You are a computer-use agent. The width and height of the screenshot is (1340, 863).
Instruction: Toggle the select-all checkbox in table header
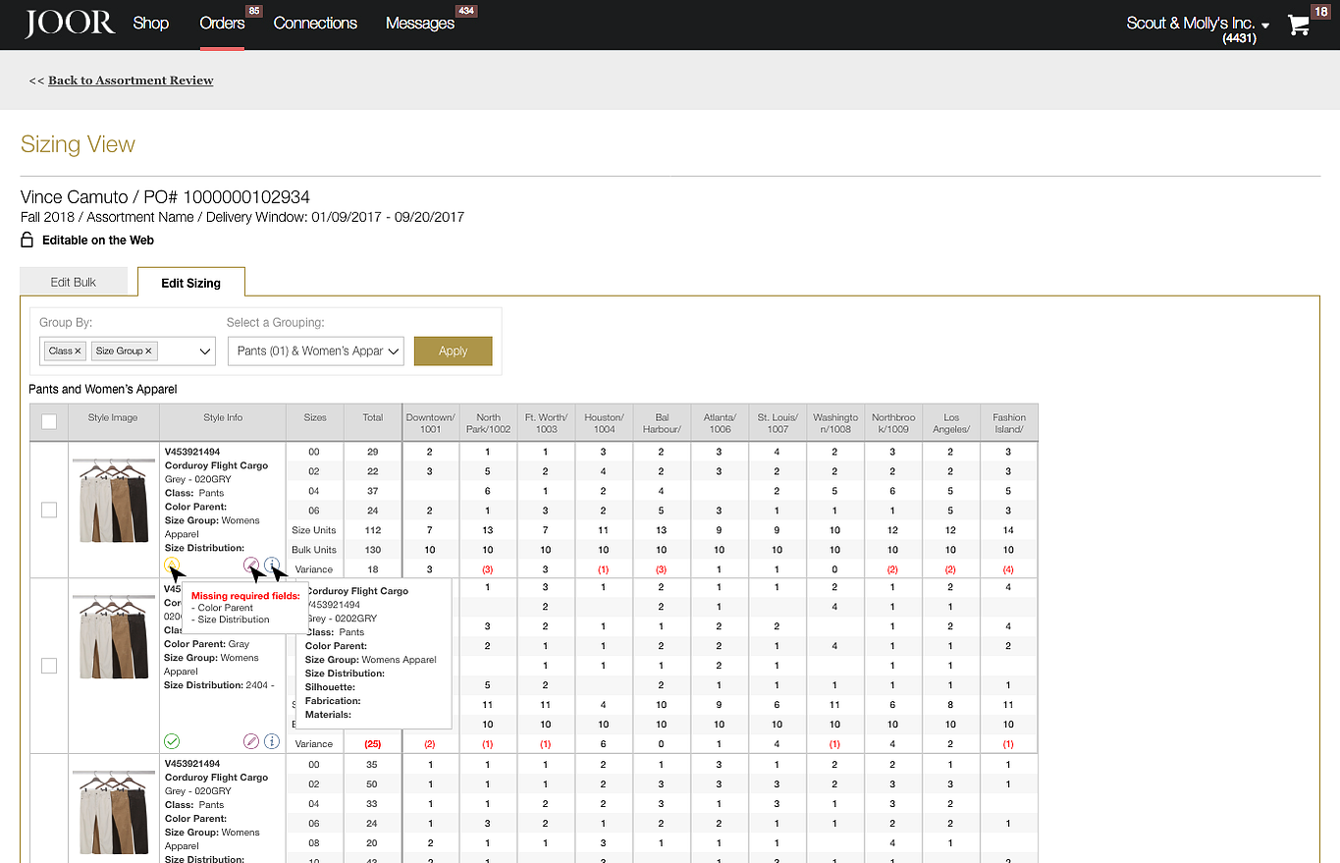pyautogui.click(x=49, y=422)
